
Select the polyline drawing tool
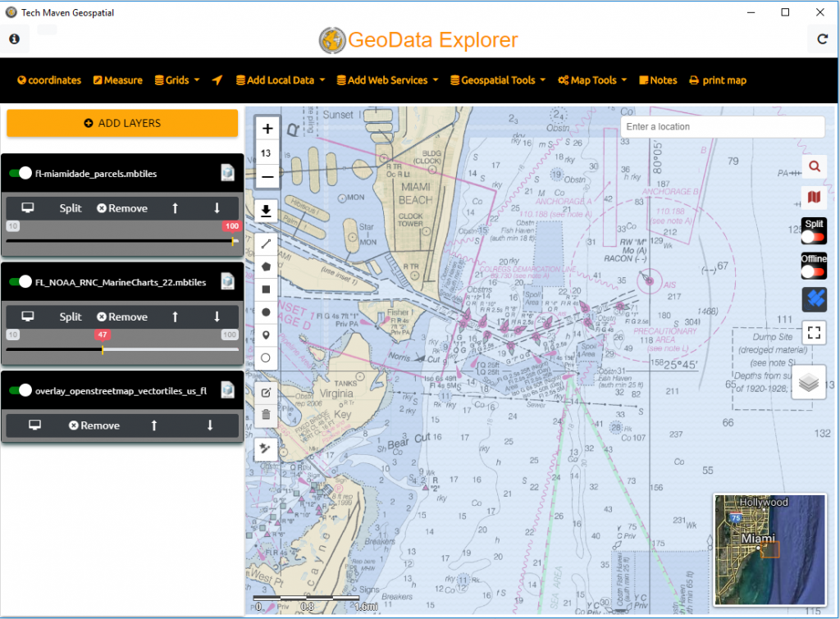point(267,243)
